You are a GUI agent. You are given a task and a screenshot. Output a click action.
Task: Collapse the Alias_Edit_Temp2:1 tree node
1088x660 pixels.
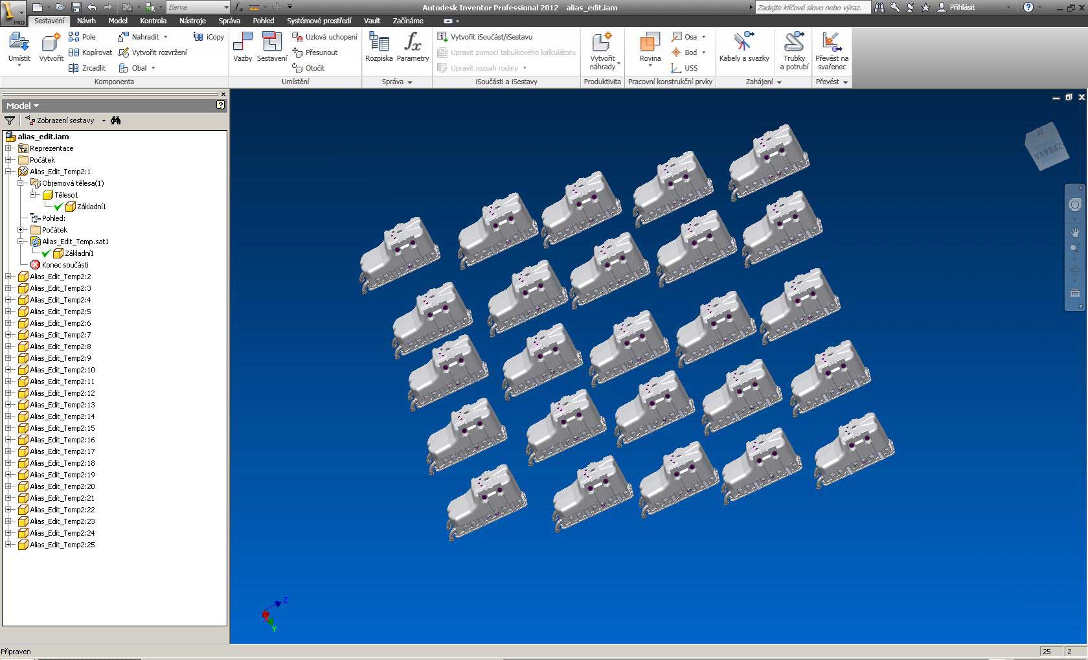click(8, 172)
